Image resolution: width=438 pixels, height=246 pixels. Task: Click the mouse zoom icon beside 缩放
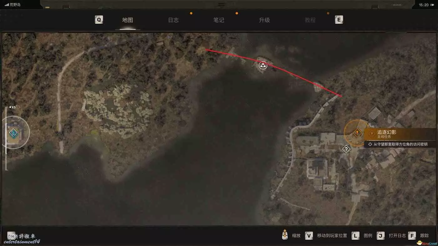285,235
